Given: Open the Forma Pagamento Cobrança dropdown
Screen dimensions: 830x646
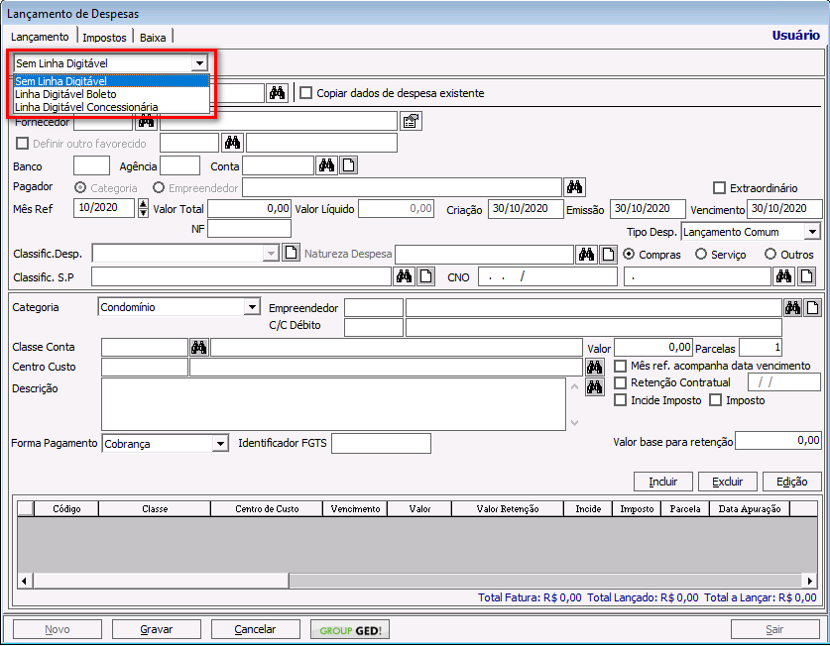Looking at the screenshot, I should point(220,443).
